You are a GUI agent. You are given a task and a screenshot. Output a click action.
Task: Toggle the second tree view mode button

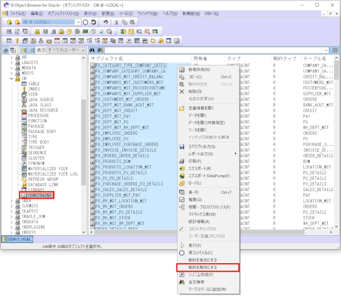[13, 50]
